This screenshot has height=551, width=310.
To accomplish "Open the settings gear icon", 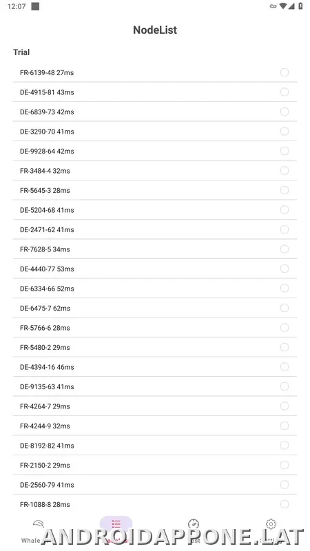I will 271,524.
